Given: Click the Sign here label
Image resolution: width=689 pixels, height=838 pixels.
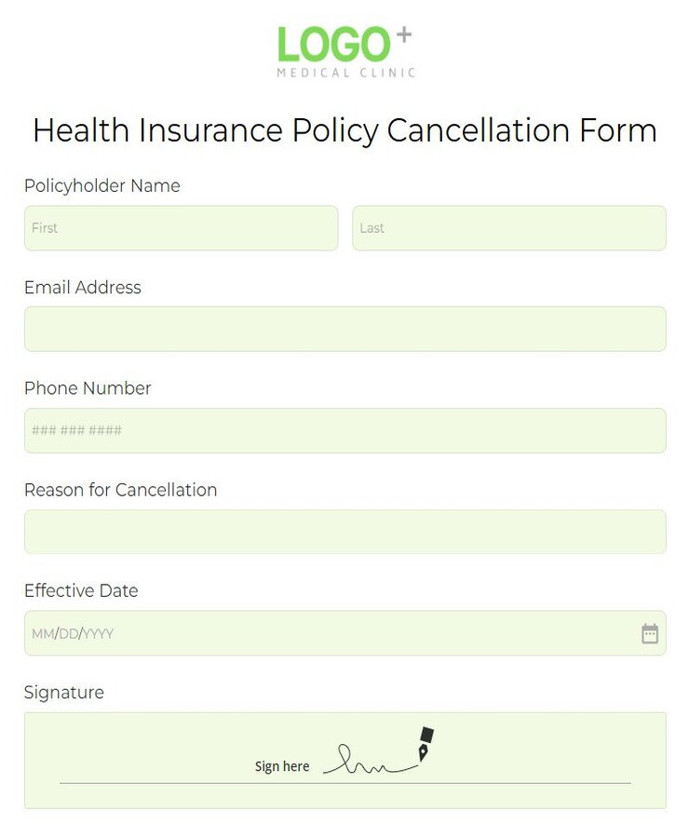Looking at the screenshot, I should (x=282, y=765).
